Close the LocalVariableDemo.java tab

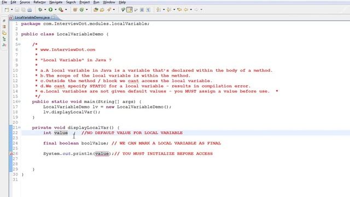(53, 17)
